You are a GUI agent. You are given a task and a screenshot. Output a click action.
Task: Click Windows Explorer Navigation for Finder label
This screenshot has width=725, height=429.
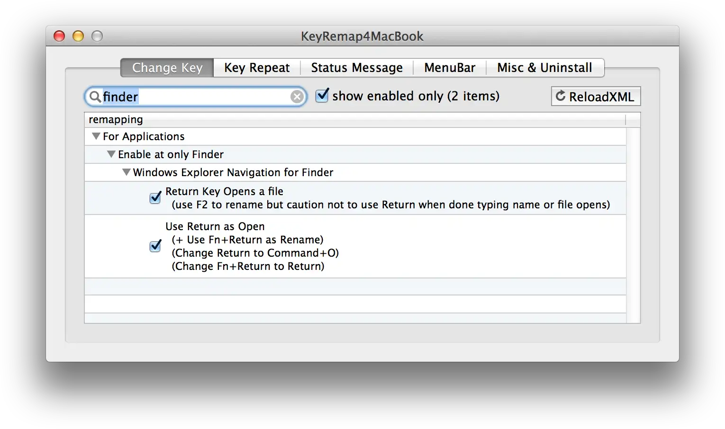[x=233, y=172]
